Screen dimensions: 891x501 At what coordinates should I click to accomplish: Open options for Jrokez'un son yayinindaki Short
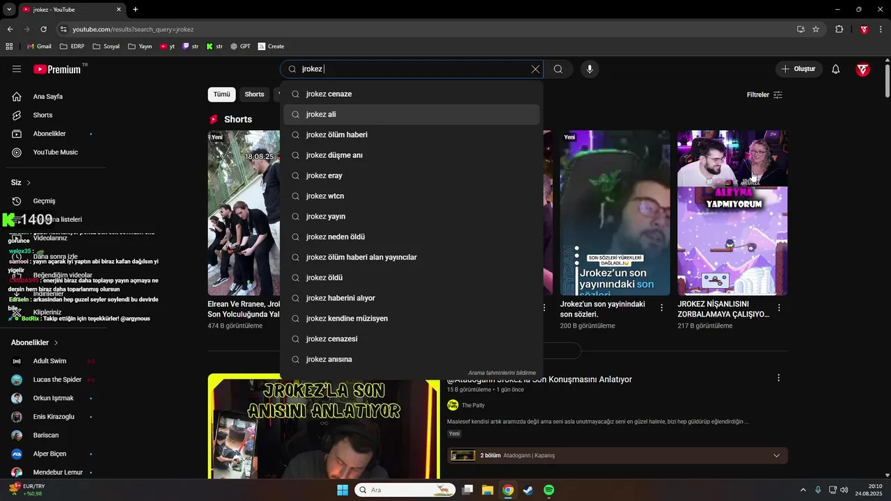point(661,307)
